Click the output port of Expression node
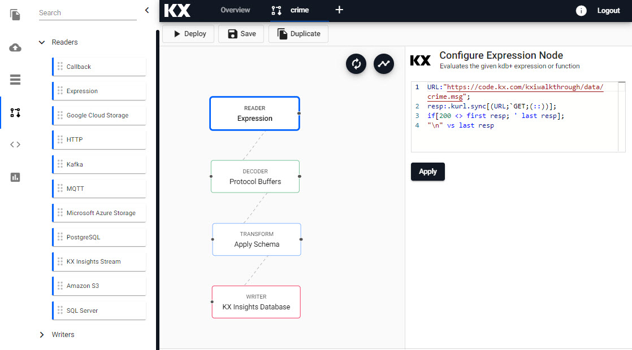632x350 pixels. point(299,113)
